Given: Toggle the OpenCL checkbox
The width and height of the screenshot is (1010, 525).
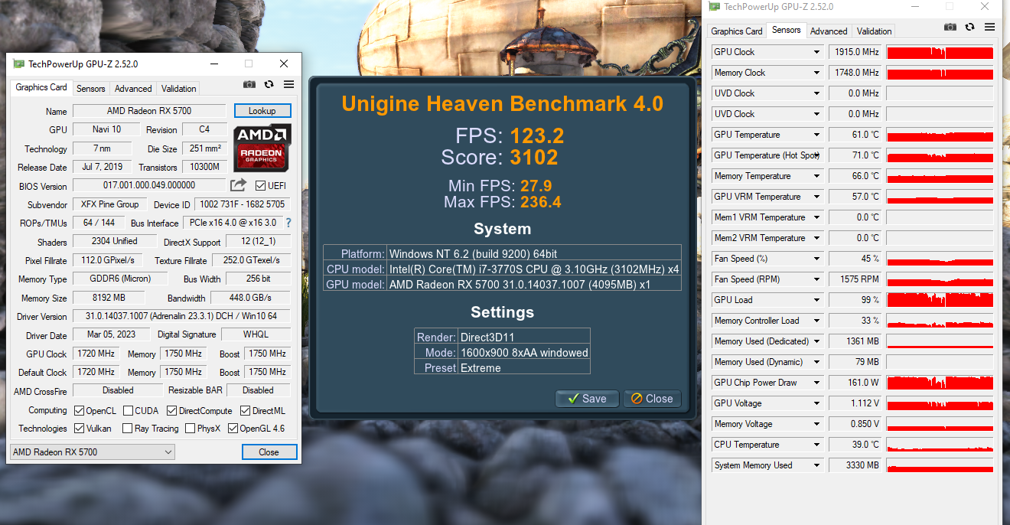Looking at the screenshot, I should pos(80,411).
